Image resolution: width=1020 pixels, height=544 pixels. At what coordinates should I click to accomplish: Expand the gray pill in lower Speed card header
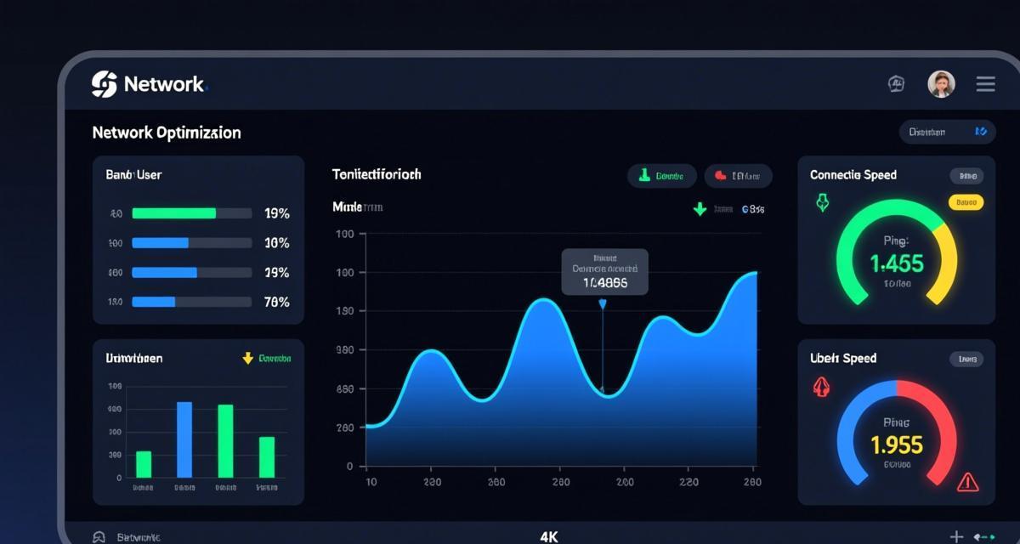coord(966,360)
